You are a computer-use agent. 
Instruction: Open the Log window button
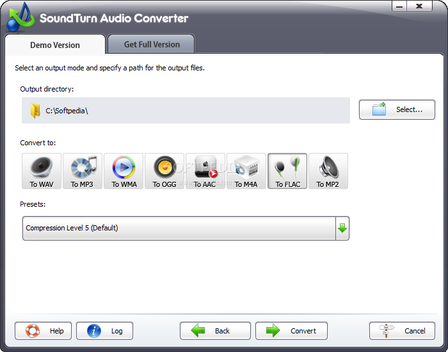(x=104, y=331)
